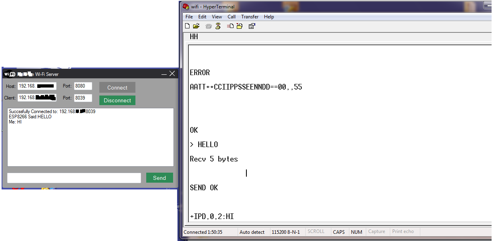Click the WiFi logo in Wi-Fi Server title
This screenshot has width=496, height=241.
[x=10, y=74]
